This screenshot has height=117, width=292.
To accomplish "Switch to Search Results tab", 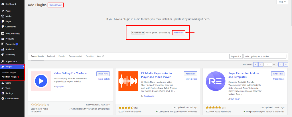I will 37,56.
